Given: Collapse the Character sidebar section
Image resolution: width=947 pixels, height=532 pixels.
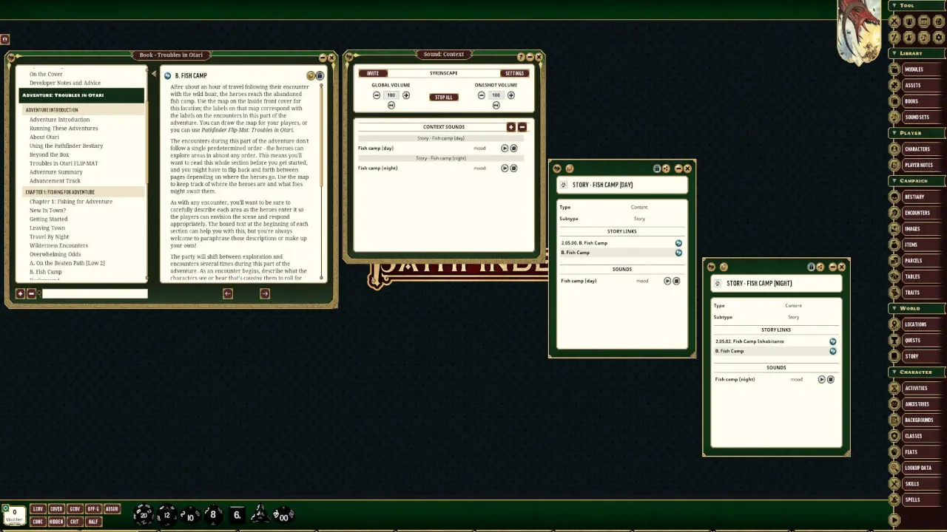Looking at the screenshot, I should (893, 372).
